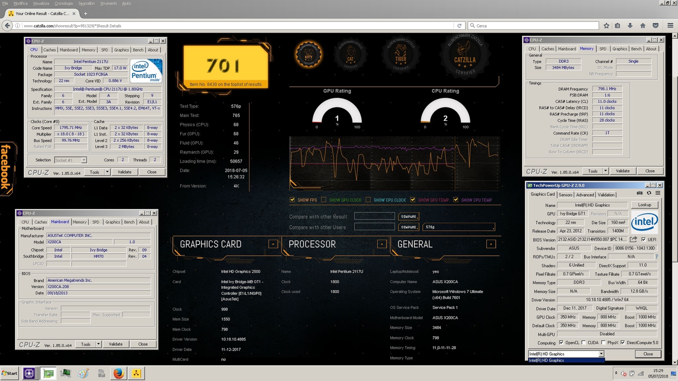Open the Tools dropdown arrow in top-left CPU-Z
This screenshot has height=381, width=678.
pyautogui.click(x=107, y=172)
